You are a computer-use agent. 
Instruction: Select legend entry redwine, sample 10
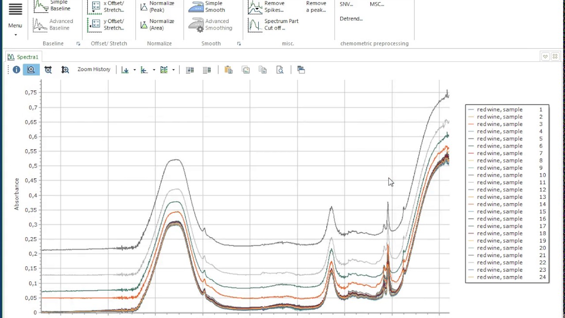(x=508, y=175)
